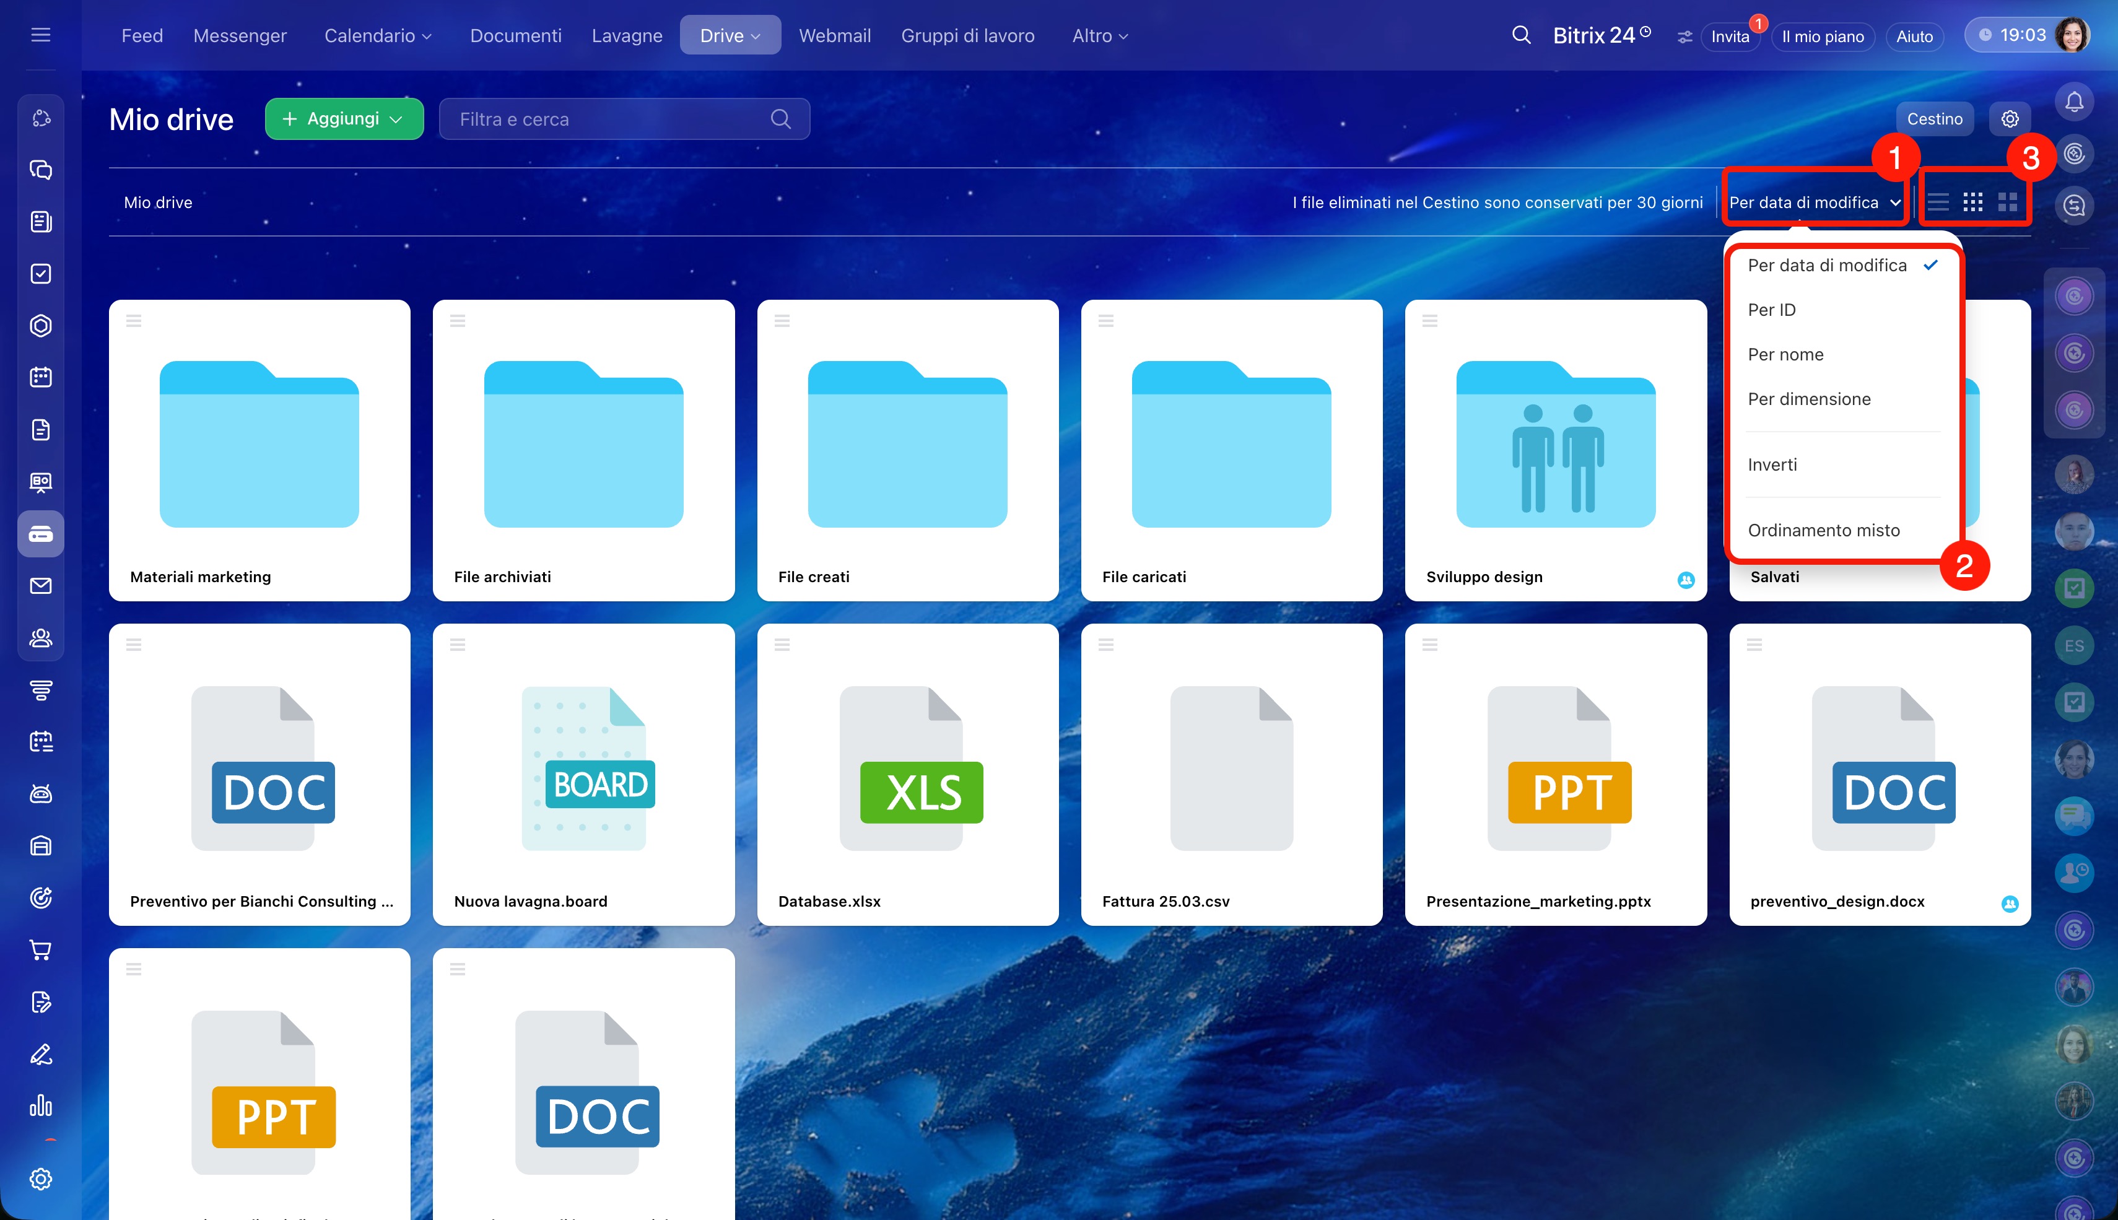The height and width of the screenshot is (1220, 2118).
Task: Click the search magnifier in top bar
Action: [x=1520, y=36]
